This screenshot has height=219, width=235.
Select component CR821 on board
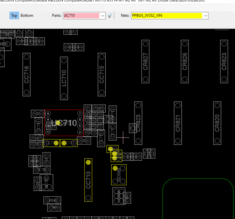[178, 123]
